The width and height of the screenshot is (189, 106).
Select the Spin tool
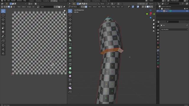click(70, 72)
